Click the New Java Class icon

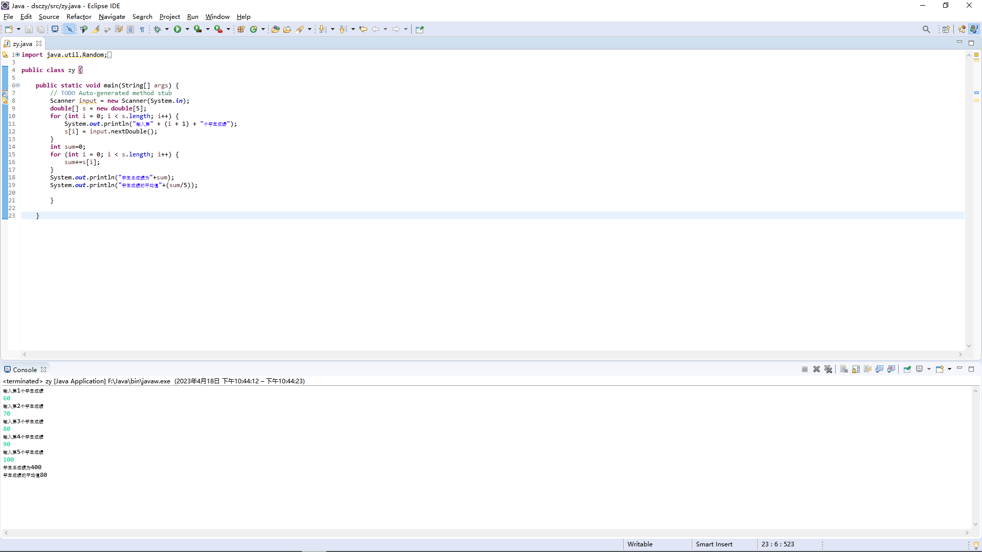(x=253, y=29)
